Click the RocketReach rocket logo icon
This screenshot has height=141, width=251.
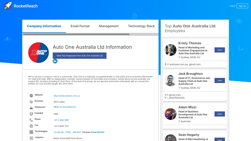tap(8, 6)
